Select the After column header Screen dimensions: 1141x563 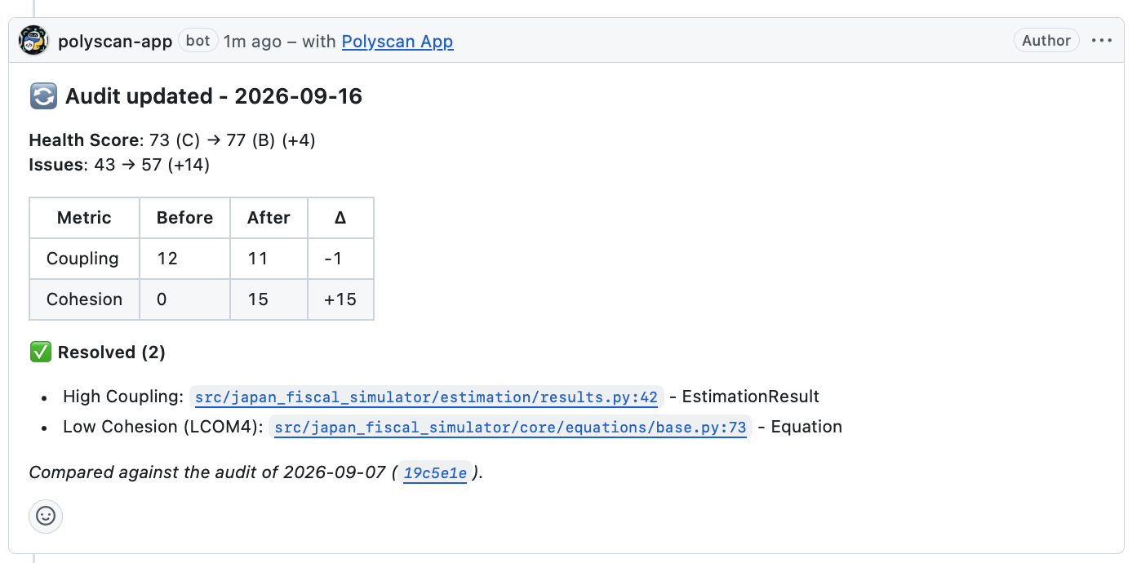[269, 218]
